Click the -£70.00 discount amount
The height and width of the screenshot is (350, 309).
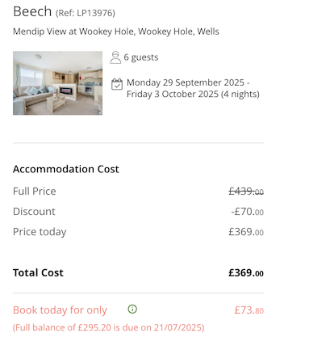pyautogui.click(x=248, y=212)
